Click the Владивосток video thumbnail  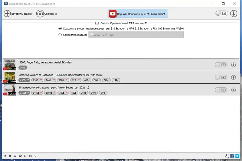10,90
